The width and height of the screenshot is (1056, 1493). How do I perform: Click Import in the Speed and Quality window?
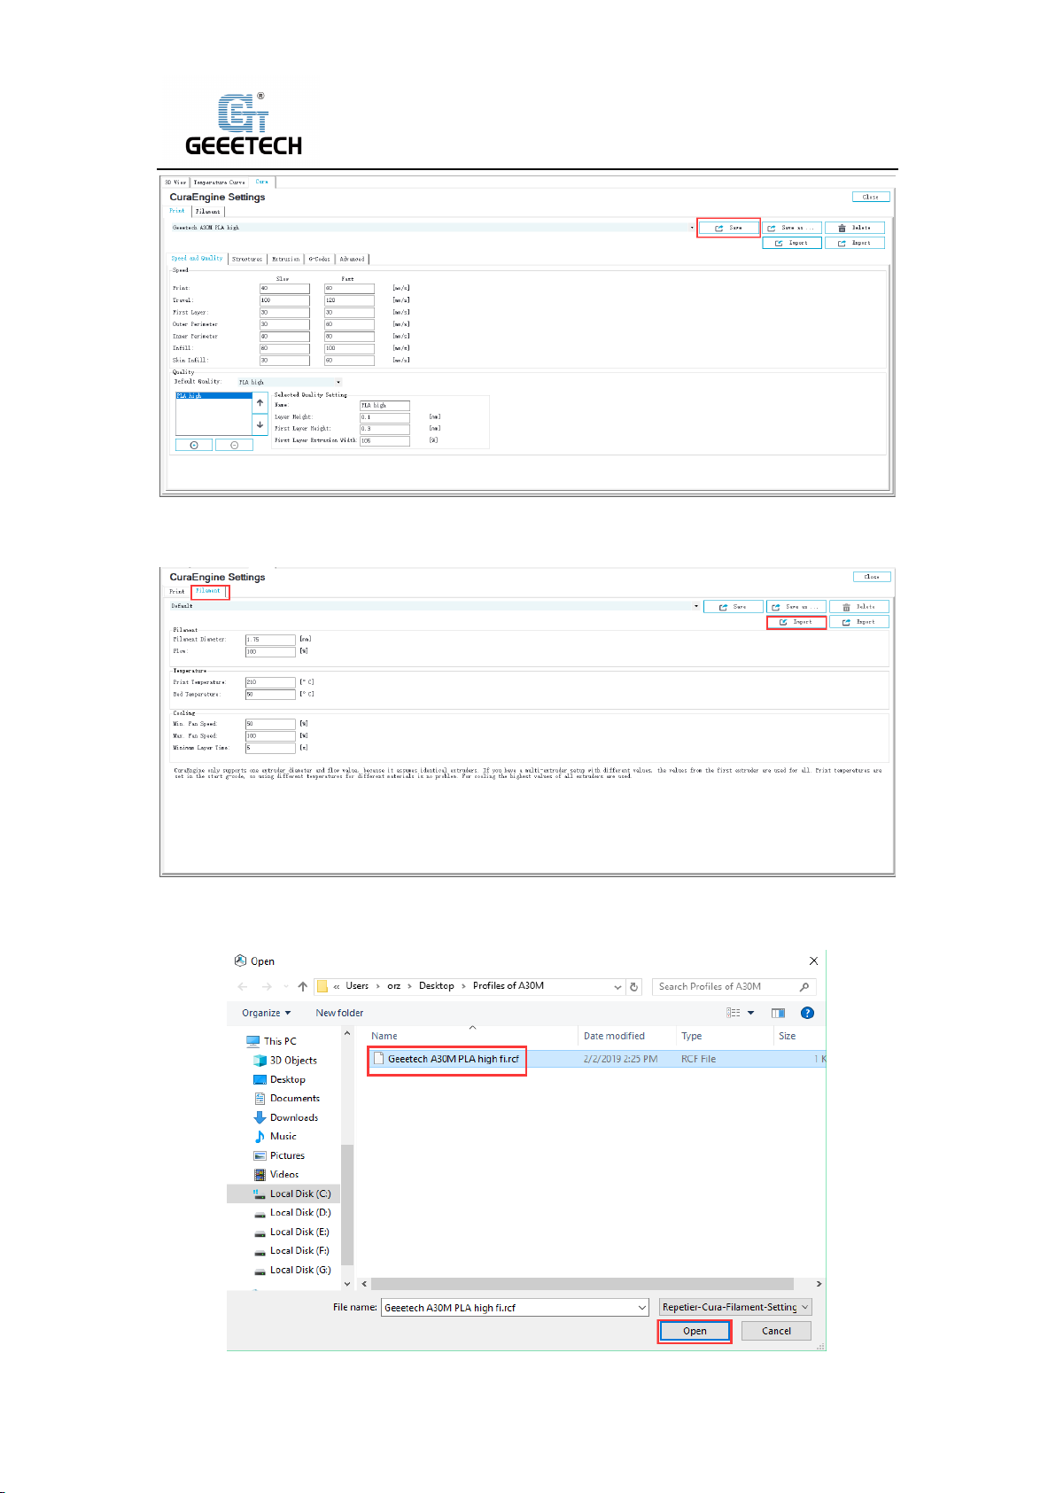792,243
